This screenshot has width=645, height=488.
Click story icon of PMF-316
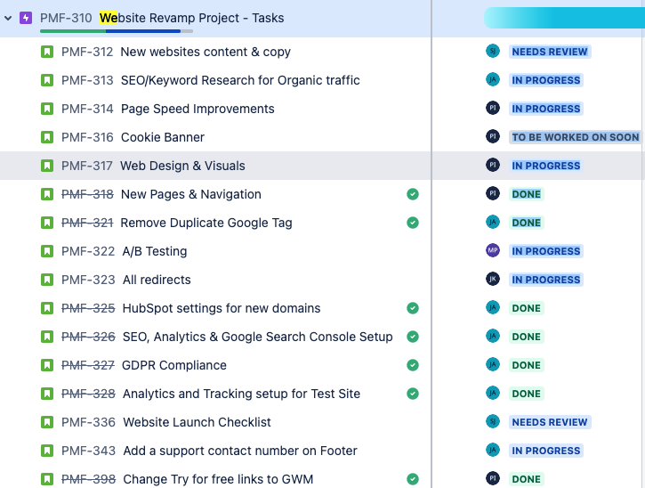[x=47, y=137]
